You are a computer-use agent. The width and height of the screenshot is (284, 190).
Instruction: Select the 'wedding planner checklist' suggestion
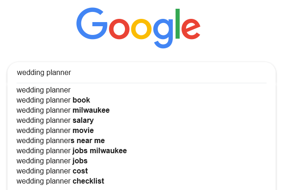click(x=141, y=181)
